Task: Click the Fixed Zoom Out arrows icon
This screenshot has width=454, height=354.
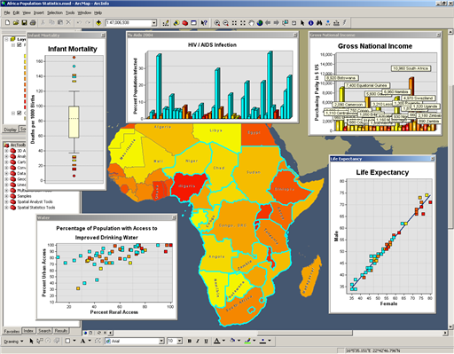Action: coord(243,23)
